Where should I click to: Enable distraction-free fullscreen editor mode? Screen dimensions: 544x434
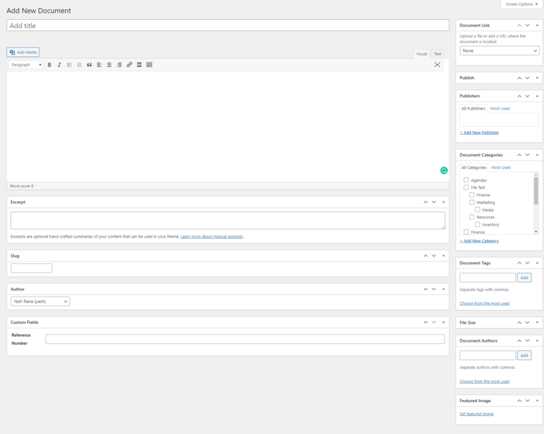pyautogui.click(x=437, y=65)
